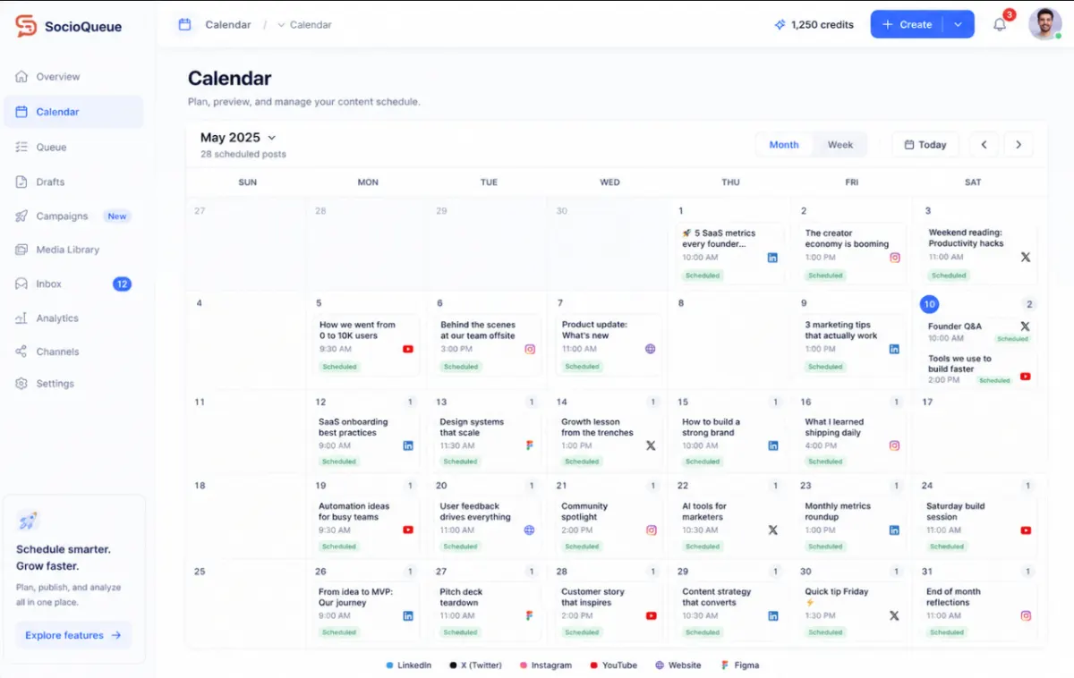The width and height of the screenshot is (1074, 678).
Task: Toggle Website legend filter
Action: pos(678,665)
